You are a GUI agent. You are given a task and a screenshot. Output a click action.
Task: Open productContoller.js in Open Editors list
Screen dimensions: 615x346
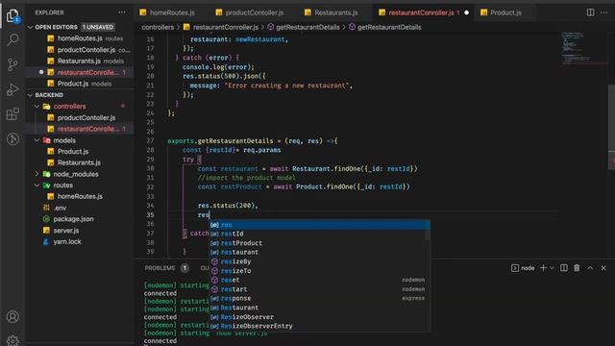pos(80,50)
